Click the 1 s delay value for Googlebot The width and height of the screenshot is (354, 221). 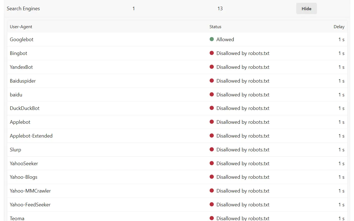click(341, 39)
